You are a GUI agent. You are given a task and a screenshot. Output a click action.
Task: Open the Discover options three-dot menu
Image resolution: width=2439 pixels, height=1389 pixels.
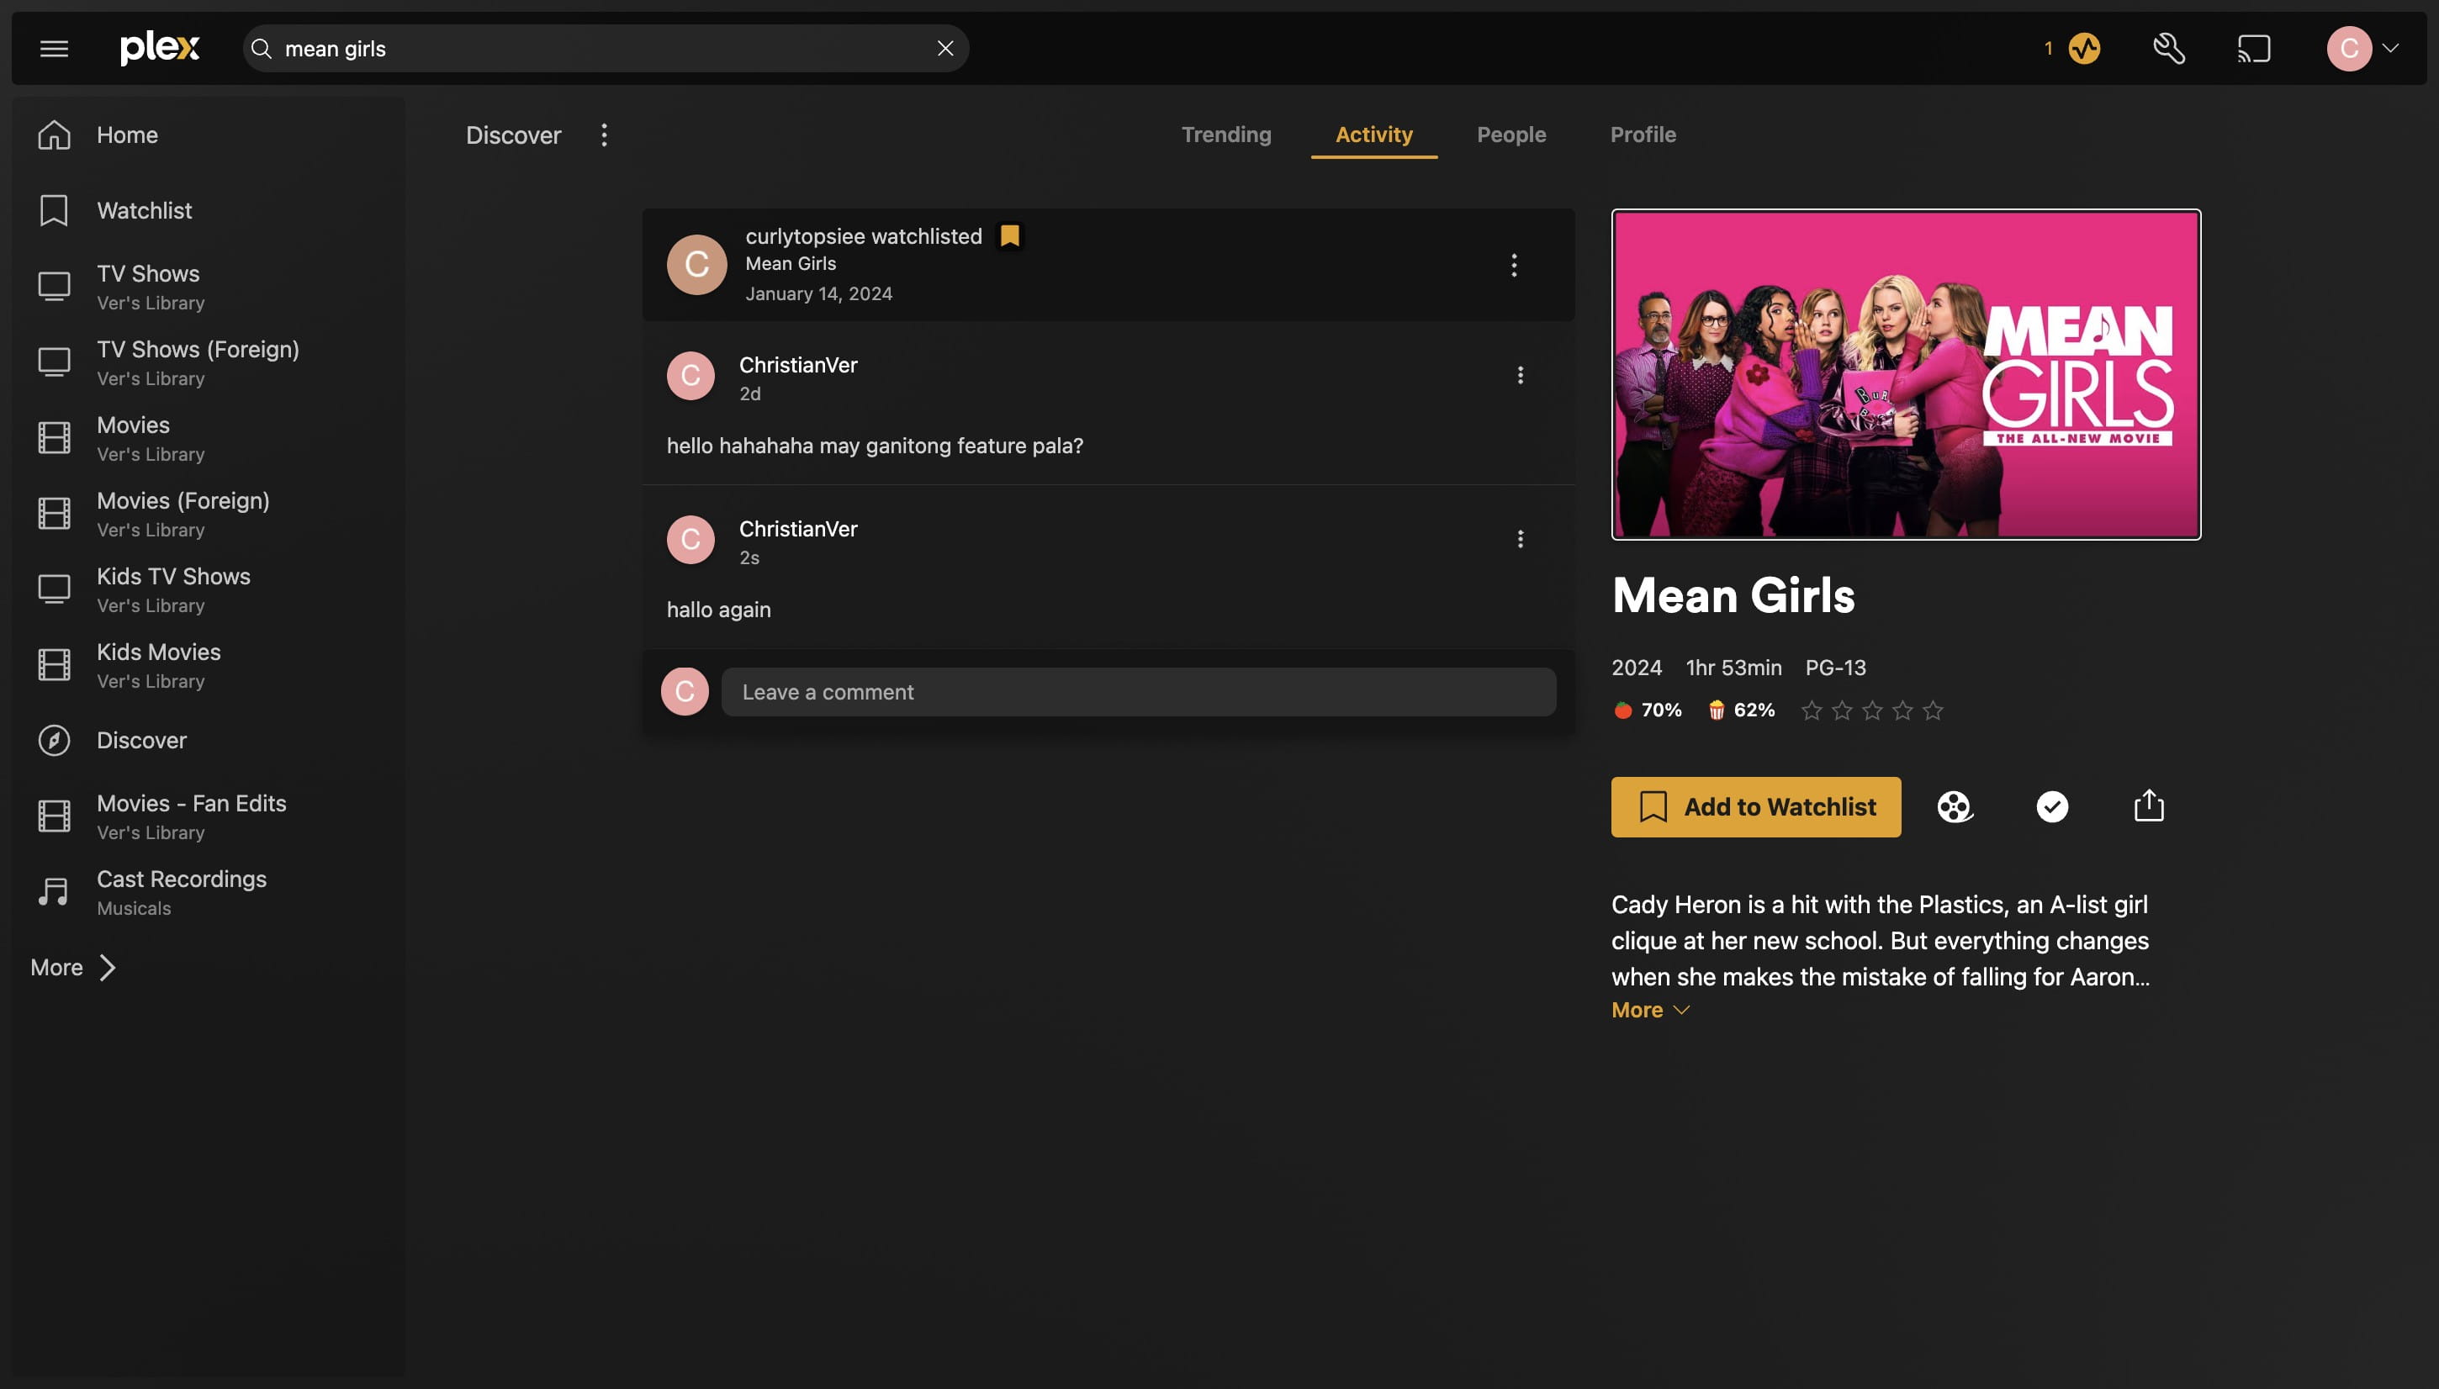(x=604, y=135)
